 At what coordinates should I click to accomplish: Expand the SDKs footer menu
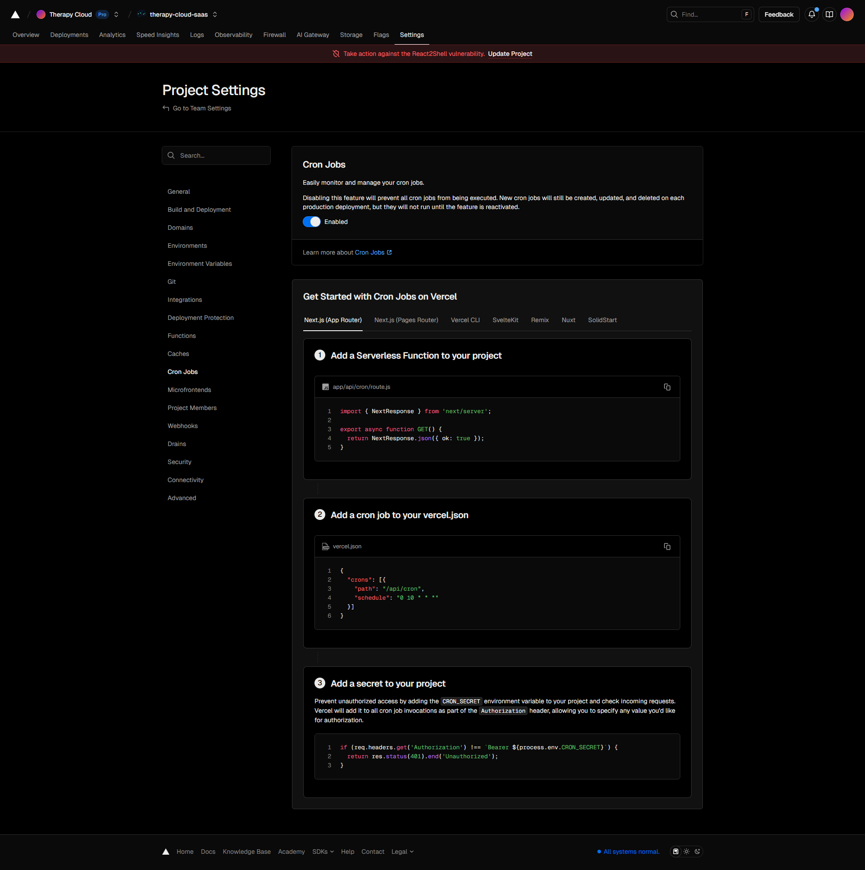tap(323, 852)
